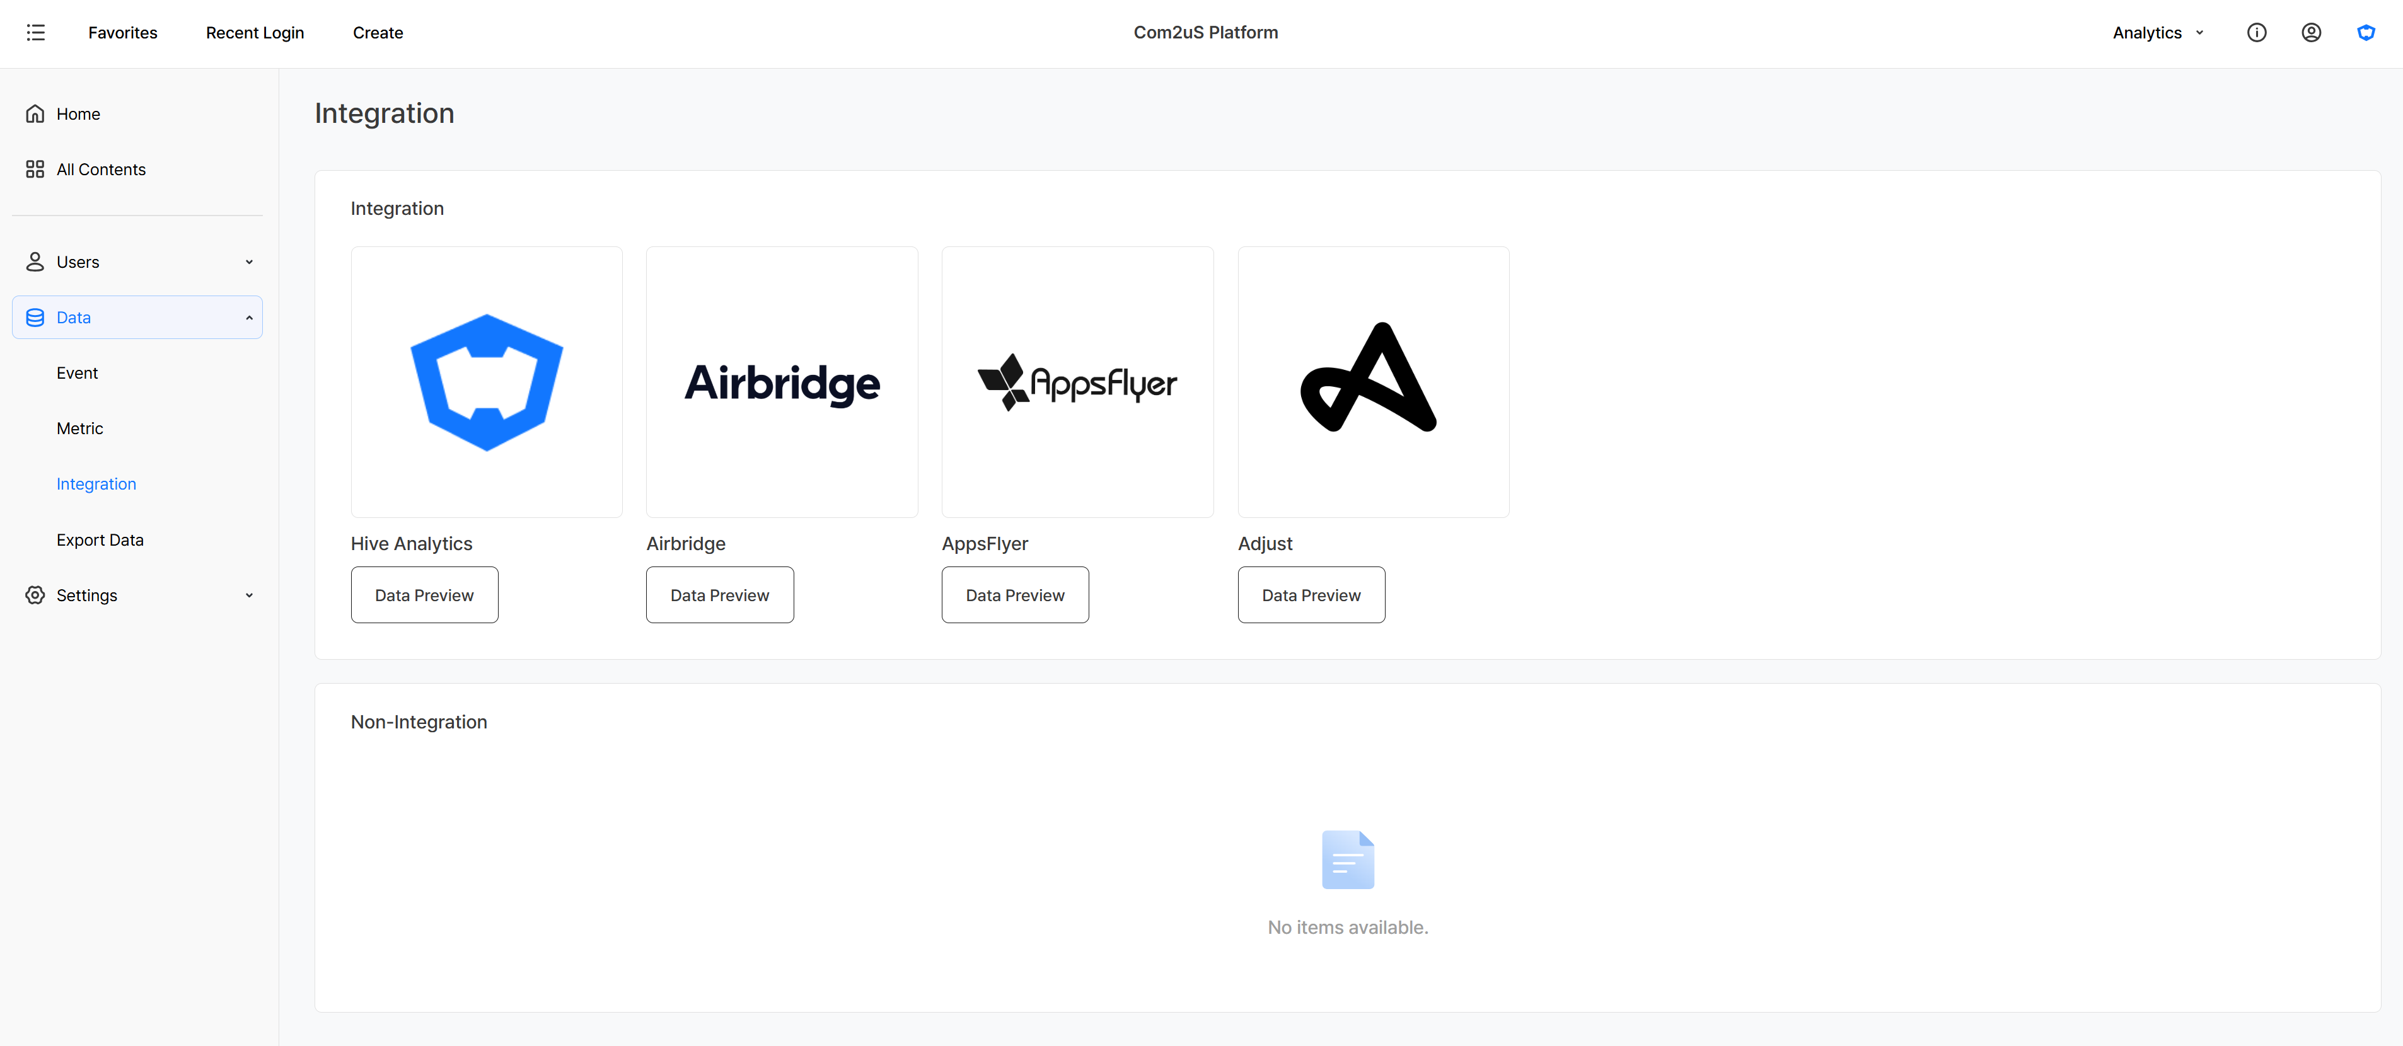Select the Airbridge logo card

(x=782, y=382)
